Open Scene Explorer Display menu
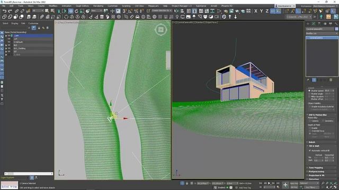The height and width of the screenshot is (190, 339). tap(15, 23)
